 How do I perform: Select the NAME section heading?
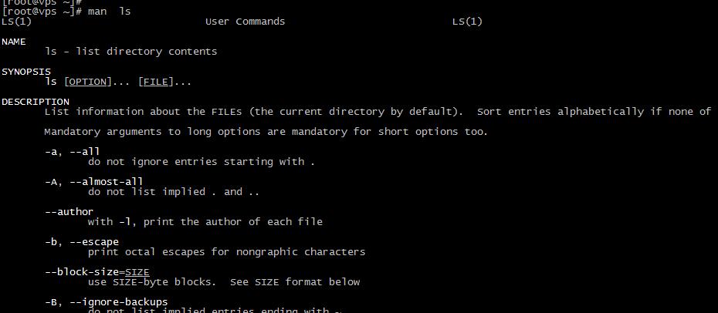[x=14, y=42]
